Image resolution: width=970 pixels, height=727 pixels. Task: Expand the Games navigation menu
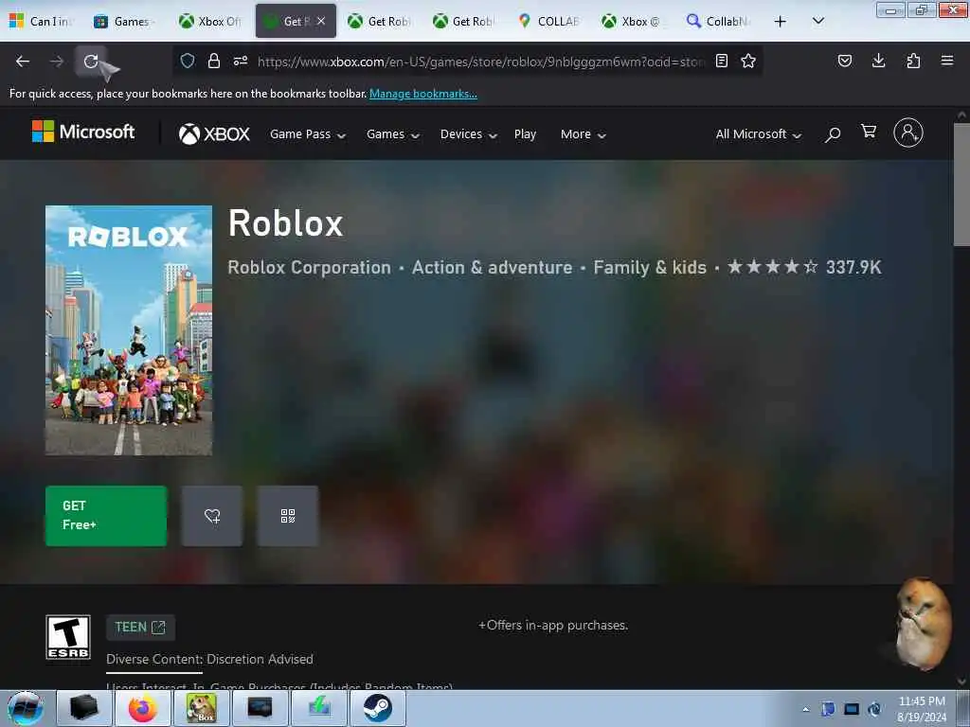coord(393,134)
